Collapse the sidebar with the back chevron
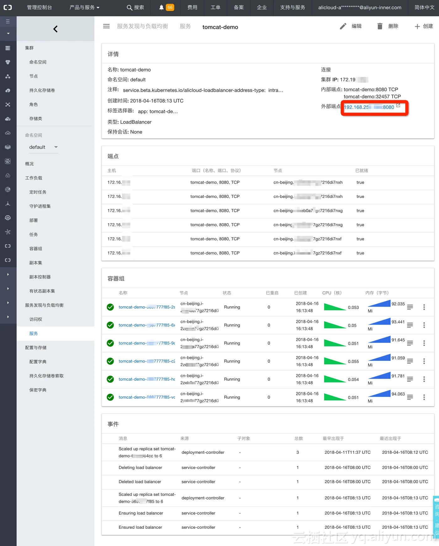439x546 pixels. tap(56, 29)
